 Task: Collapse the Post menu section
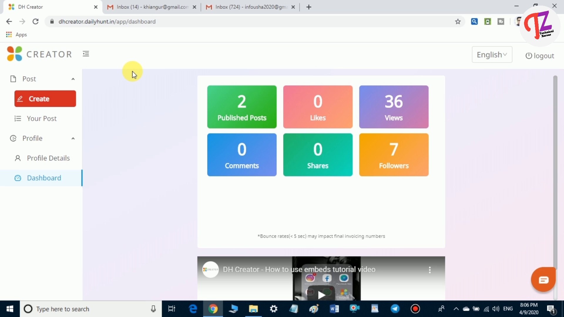click(73, 79)
